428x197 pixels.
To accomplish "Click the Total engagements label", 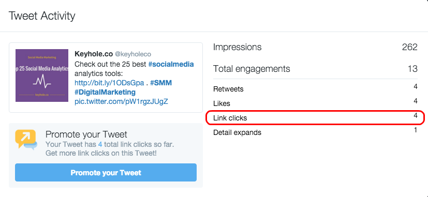I will (252, 68).
